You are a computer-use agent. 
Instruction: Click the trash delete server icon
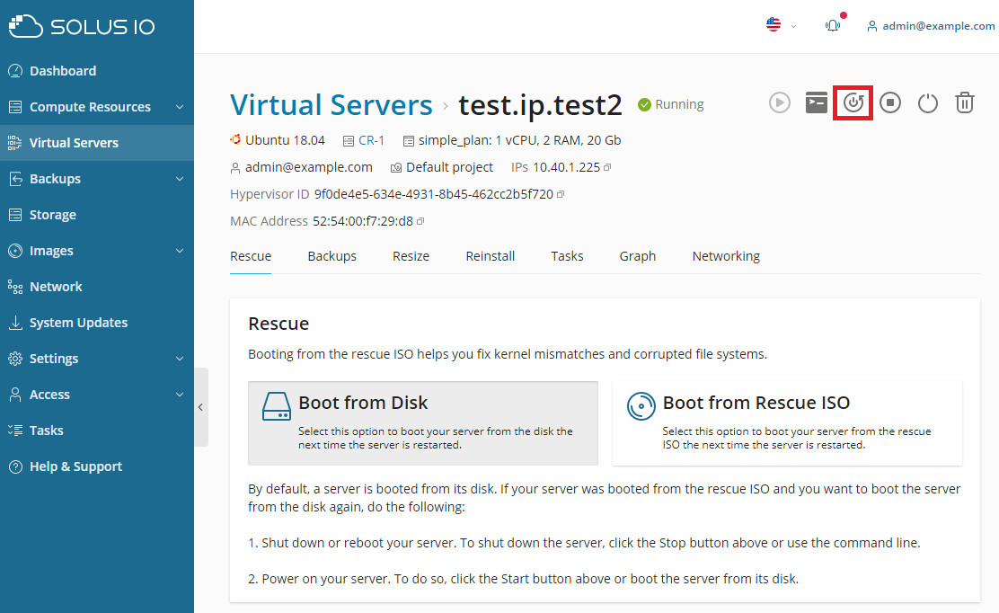pyautogui.click(x=964, y=102)
